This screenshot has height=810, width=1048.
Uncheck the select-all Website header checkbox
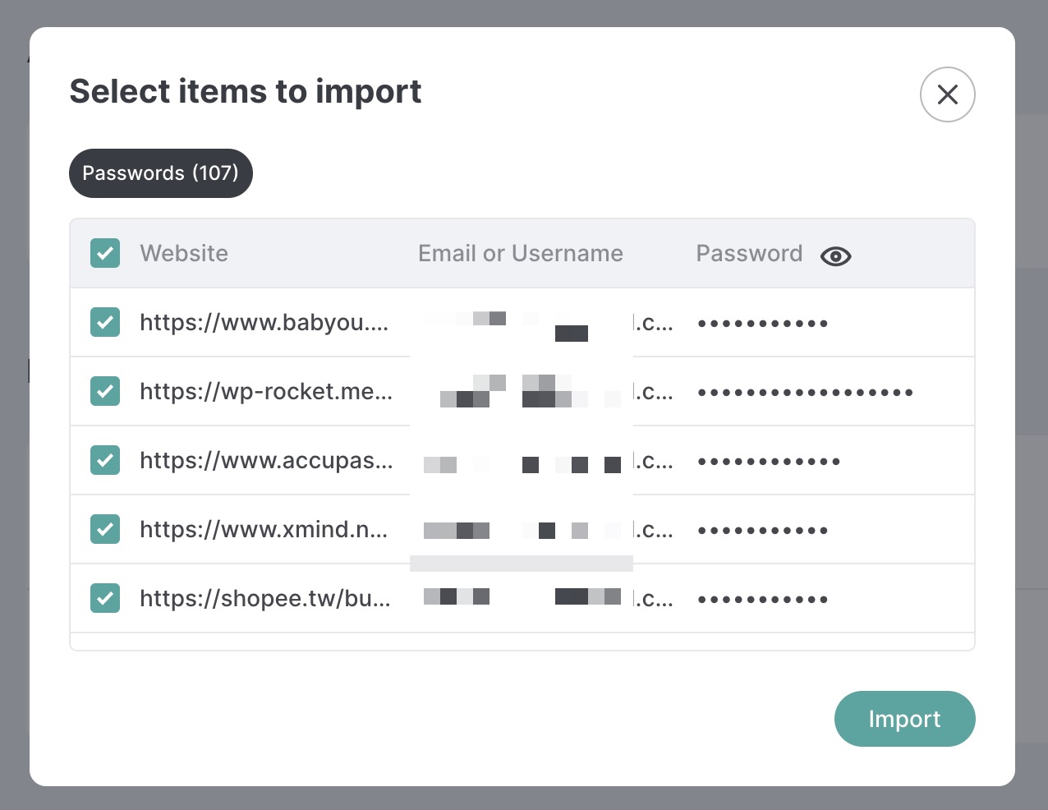click(105, 253)
